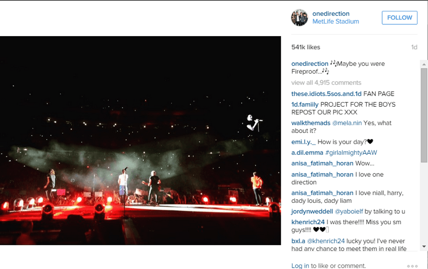Open the #girlalmightyAAW hashtag

click(x=351, y=153)
